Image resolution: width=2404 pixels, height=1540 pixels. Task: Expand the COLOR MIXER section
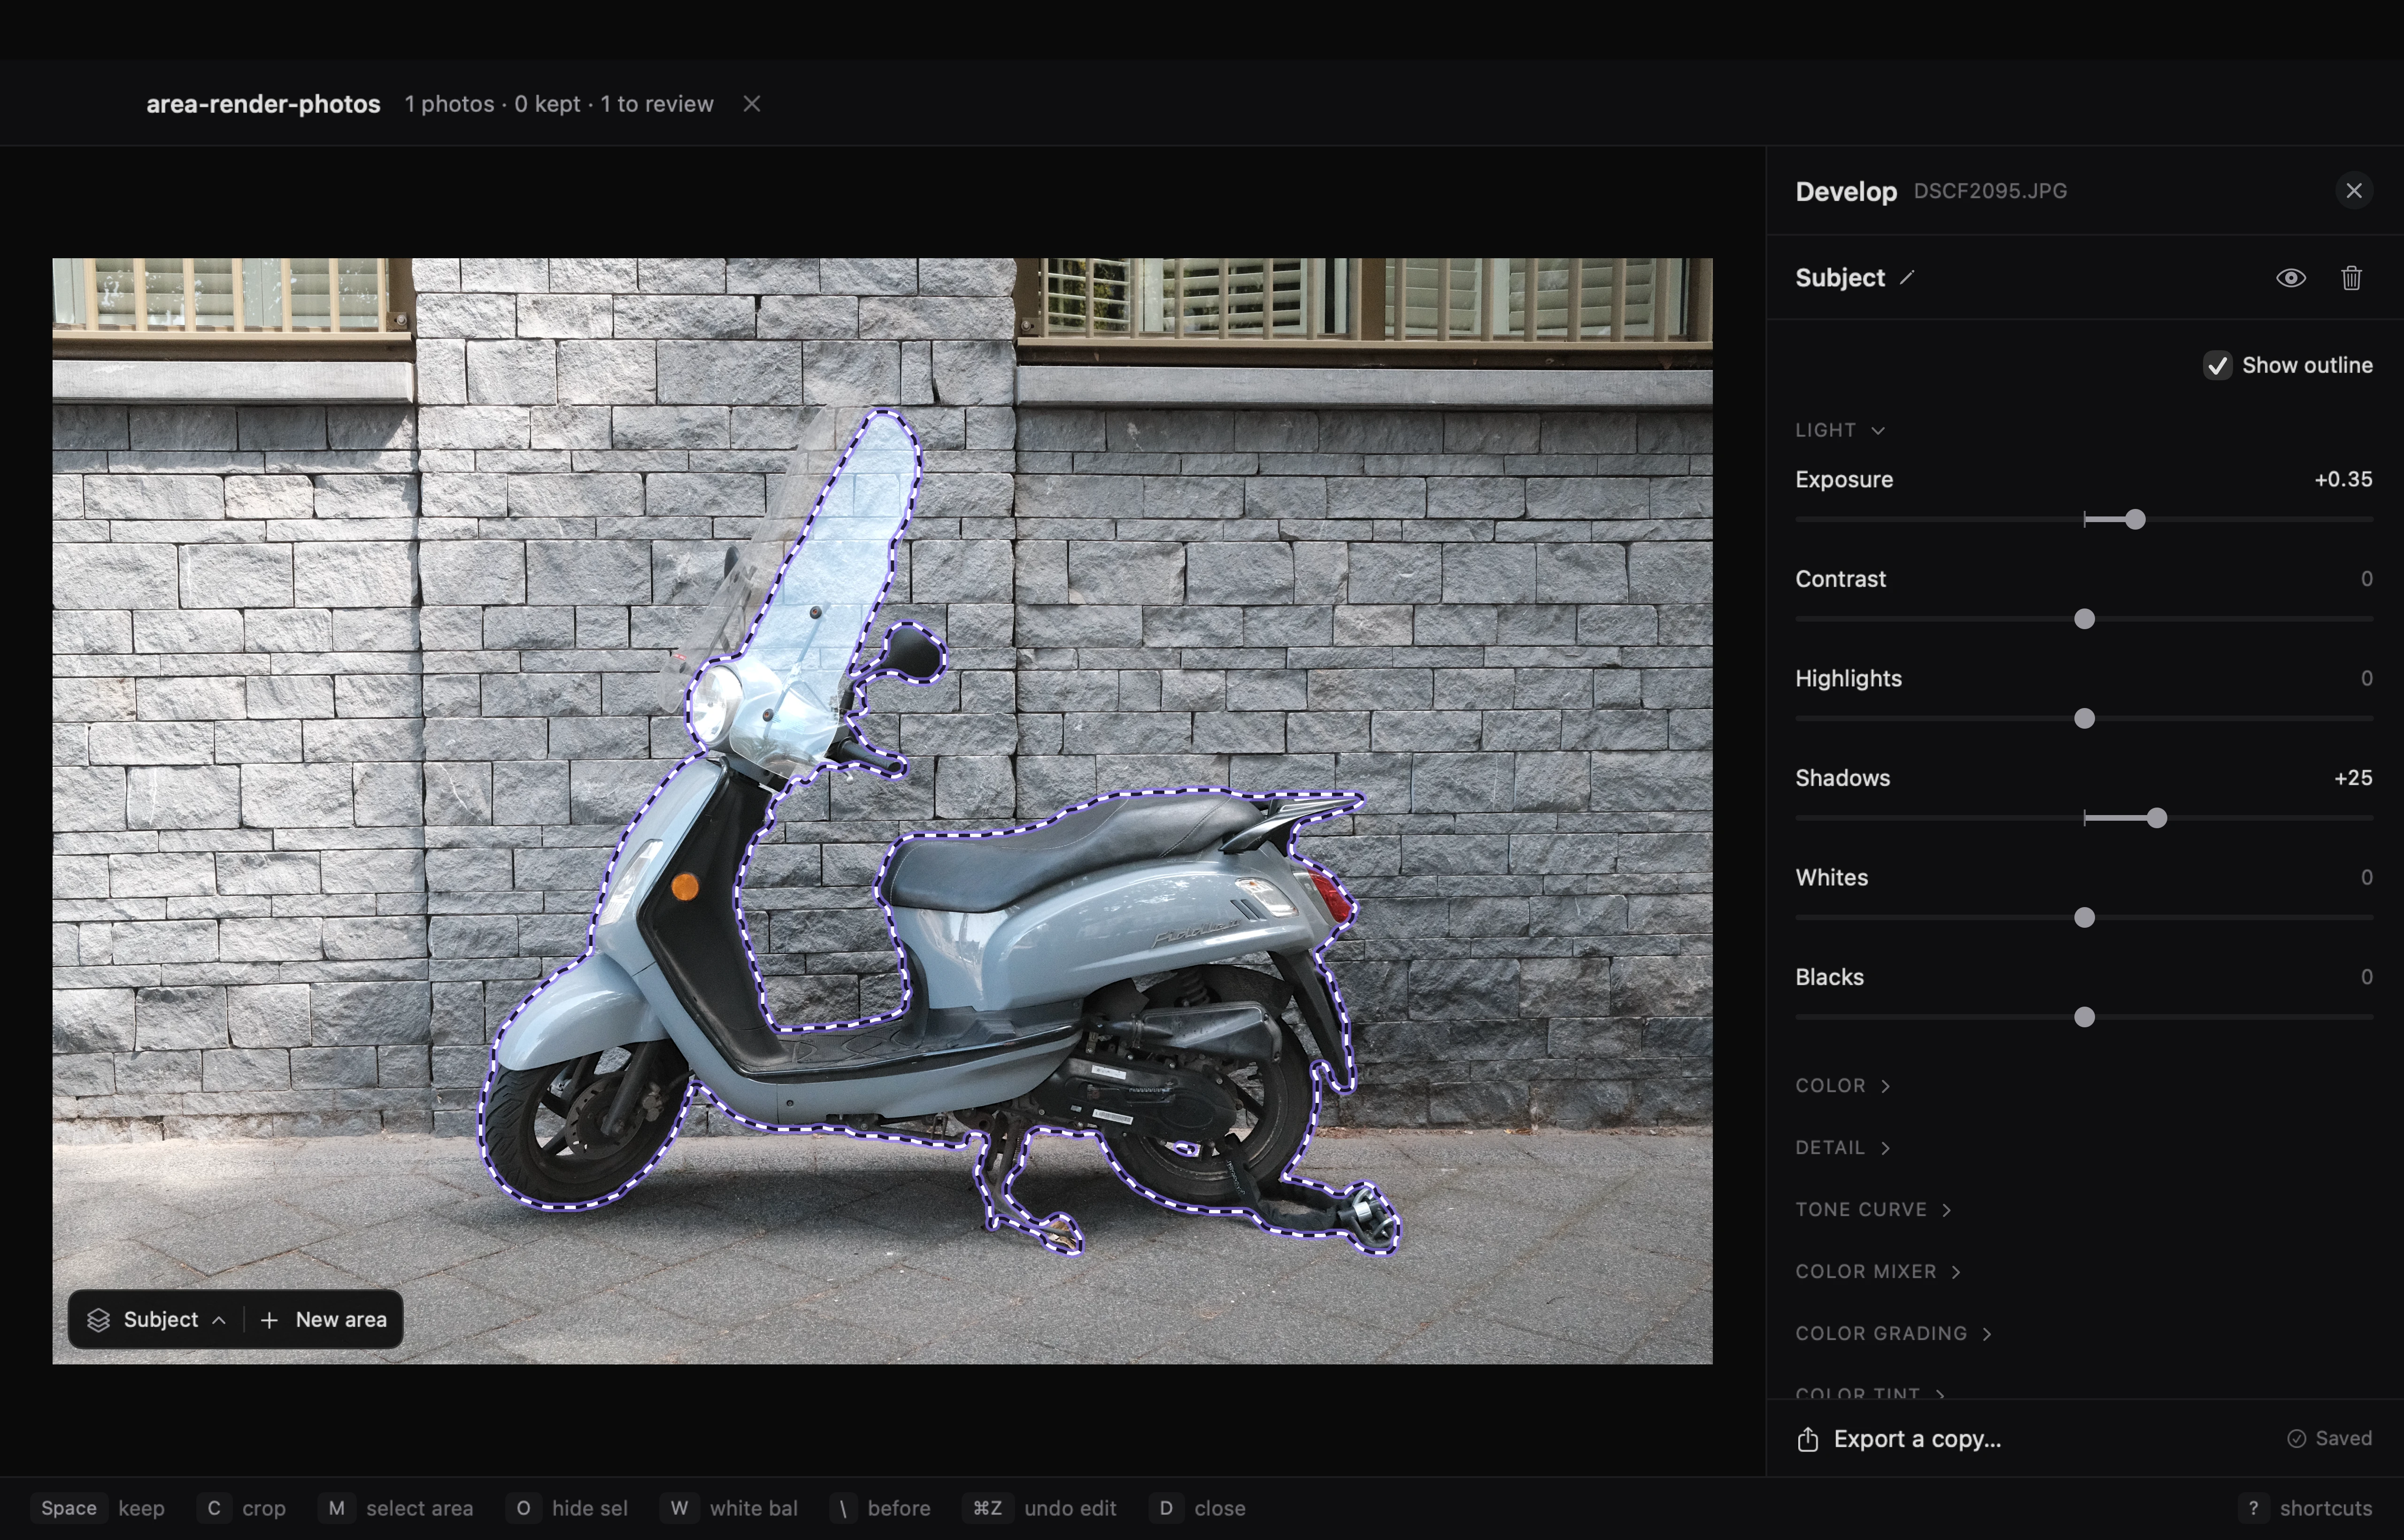point(1878,1272)
